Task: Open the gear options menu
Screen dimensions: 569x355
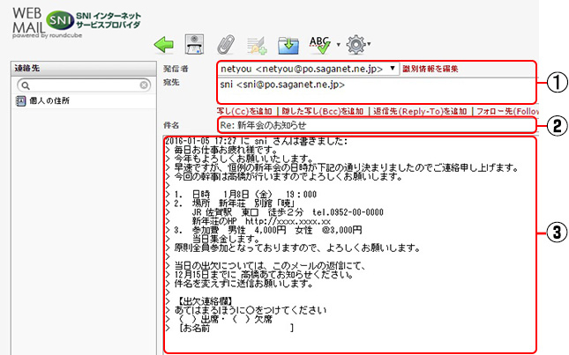Action: click(356, 43)
